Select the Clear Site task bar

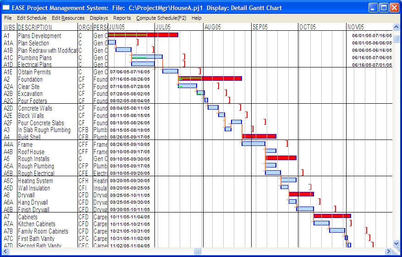(x=187, y=86)
